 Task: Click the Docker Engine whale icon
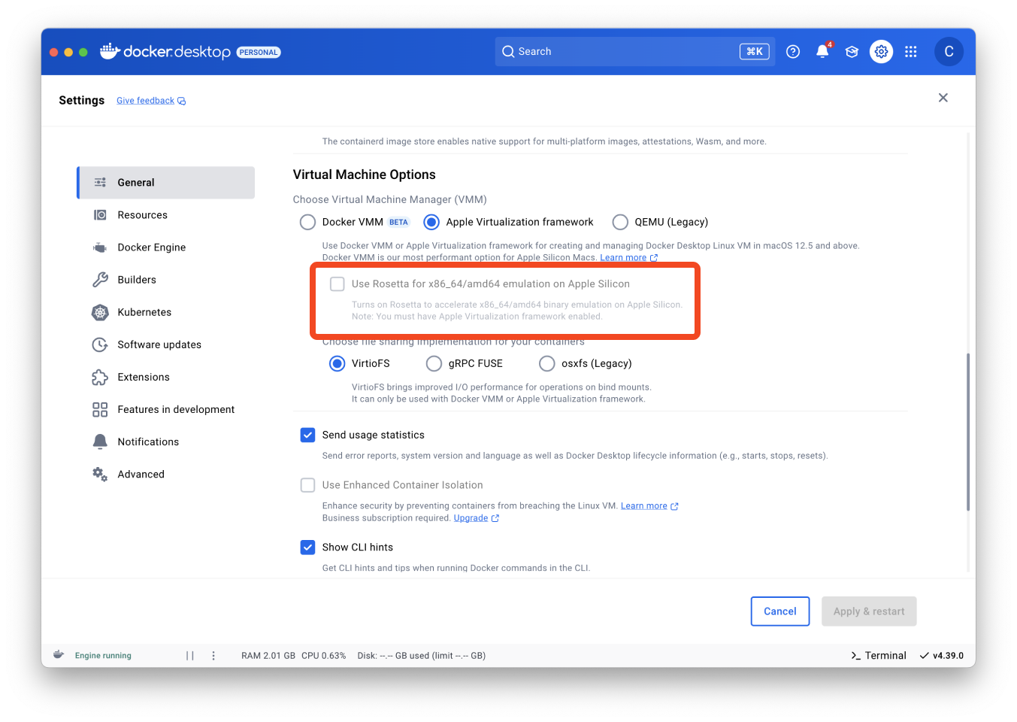point(100,247)
